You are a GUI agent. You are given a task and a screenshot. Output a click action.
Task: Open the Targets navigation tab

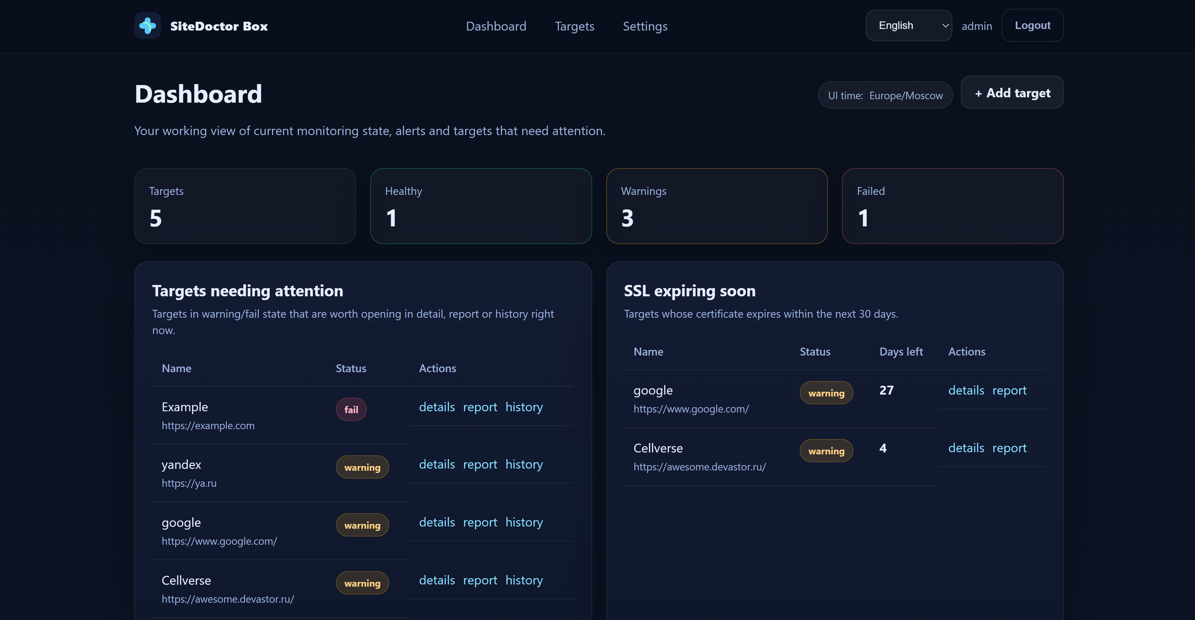pyautogui.click(x=574, y=26)
